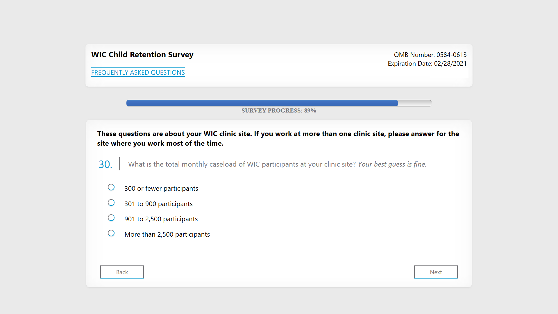558x314 pixels.
Task: Click the Expiration Date 02/28/2021 text
Action: click(x=427, y=63)
